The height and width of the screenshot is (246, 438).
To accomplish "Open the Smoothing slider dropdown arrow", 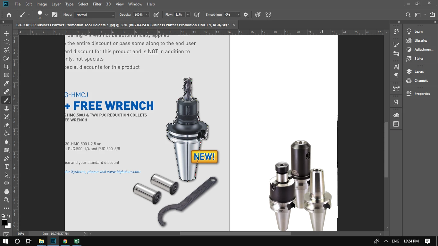I will coord(238,15).
